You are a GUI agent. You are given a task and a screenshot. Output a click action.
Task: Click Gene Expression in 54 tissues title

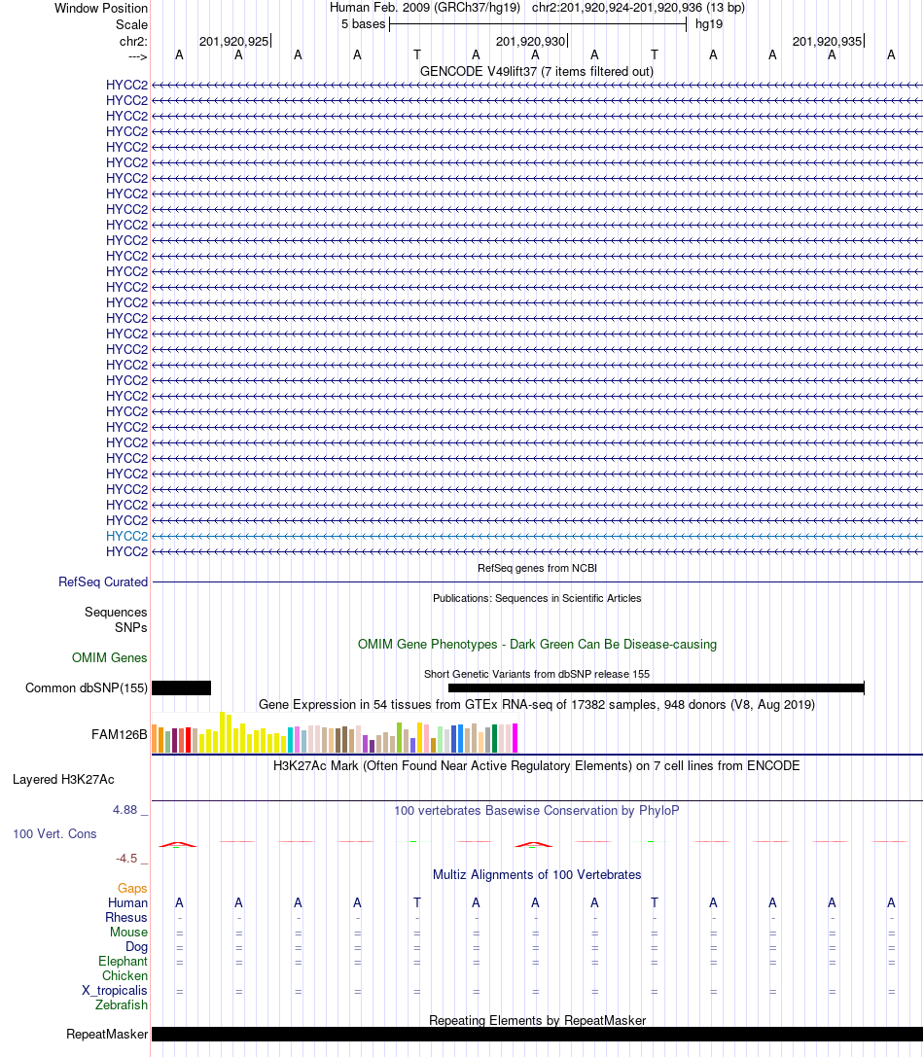[537, 704]
